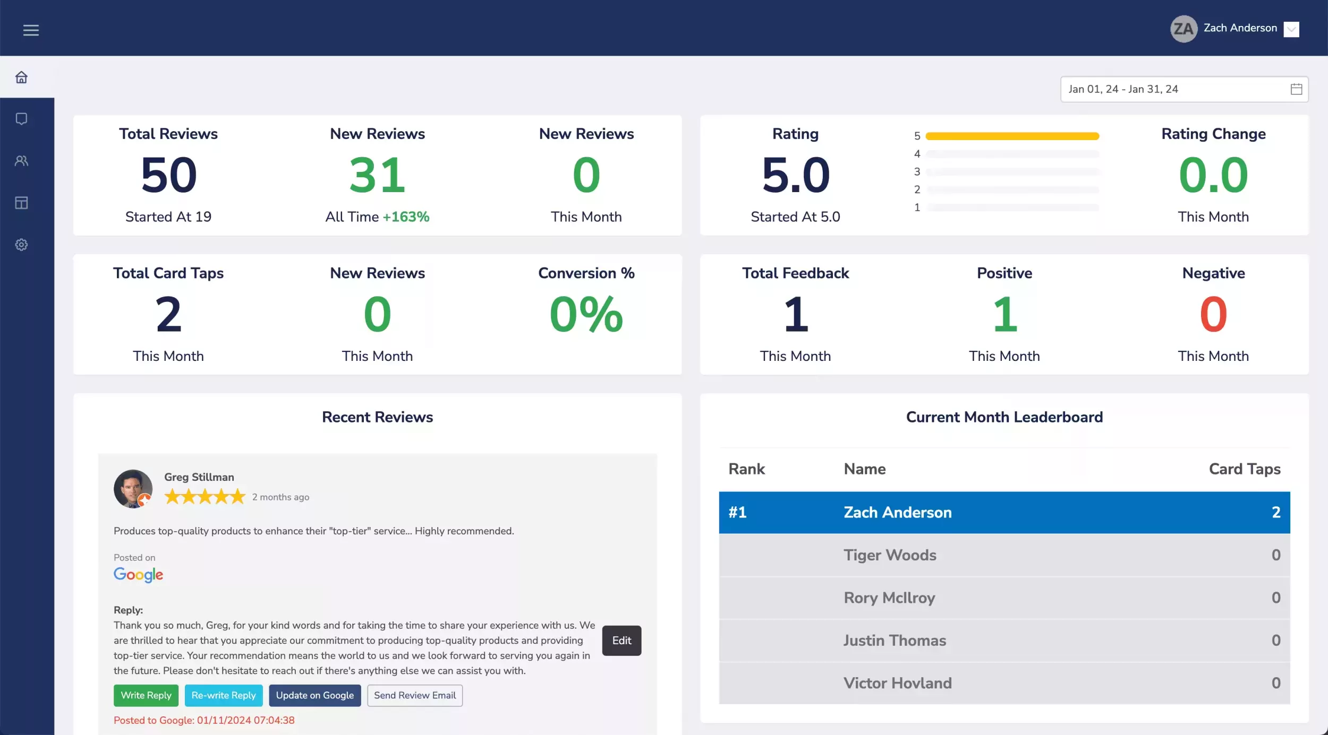Click the calendar icon in date field

point(1296,89)
